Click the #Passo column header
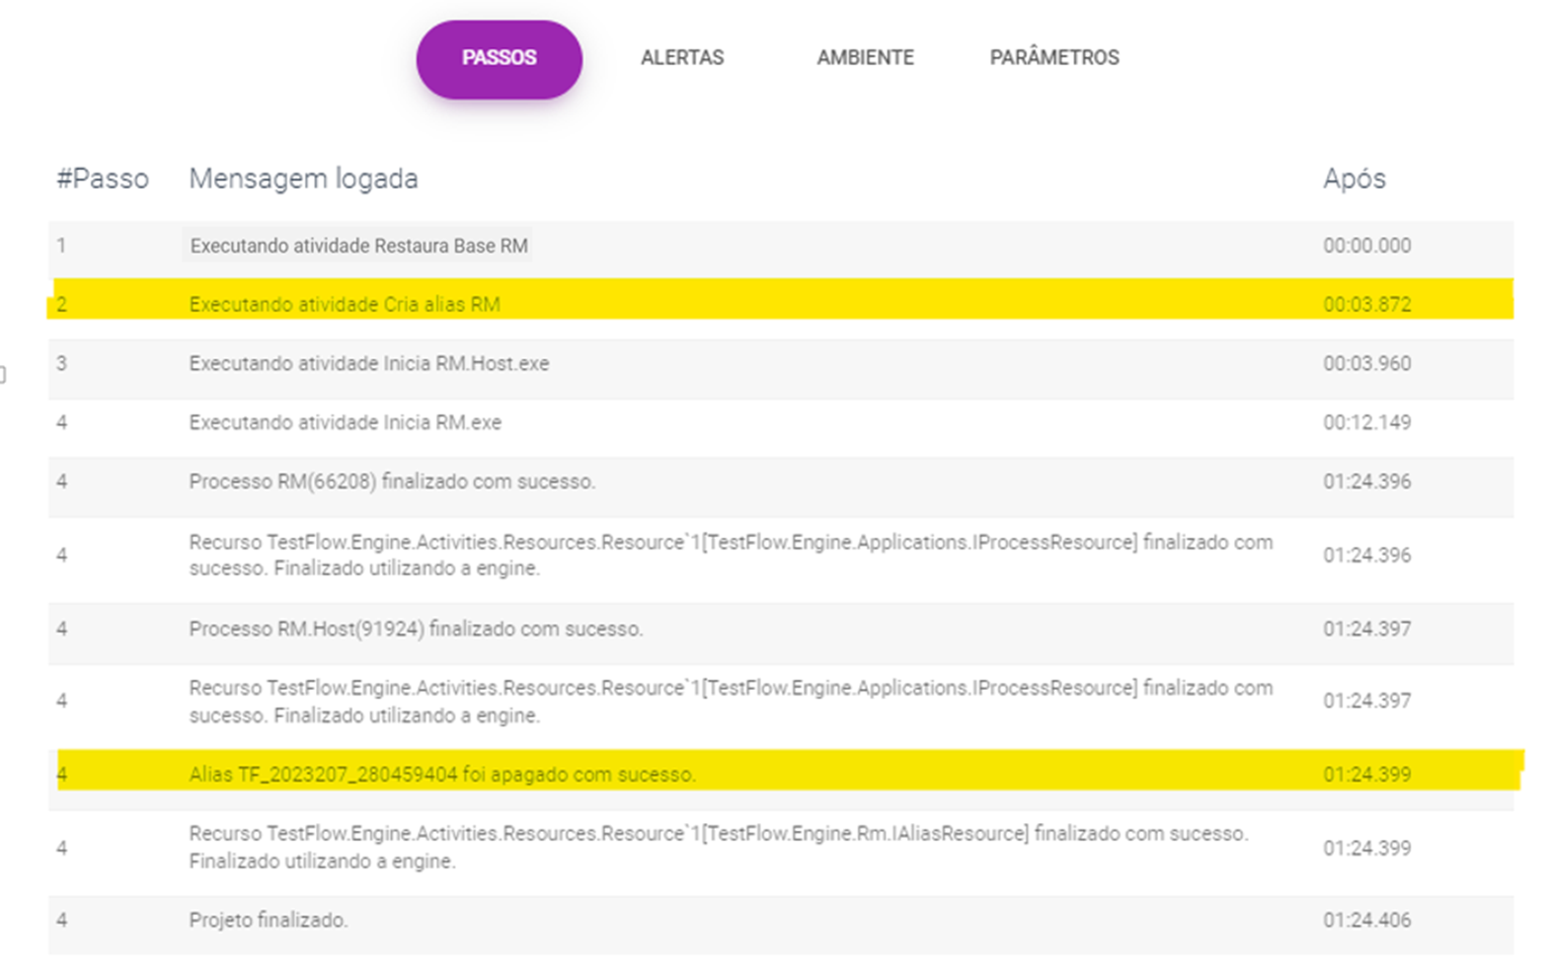The image size is (1551, 970). point(103,179)
